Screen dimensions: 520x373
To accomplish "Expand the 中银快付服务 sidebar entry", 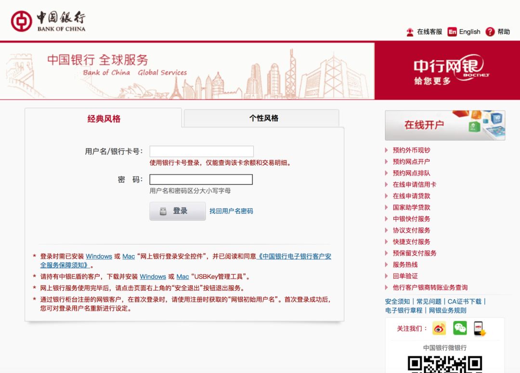I will click(413, 219).
